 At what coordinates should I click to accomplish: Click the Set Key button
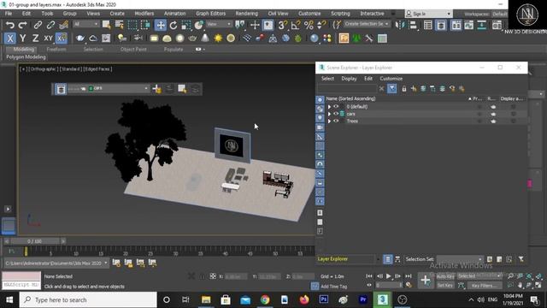tap(445, 286)
